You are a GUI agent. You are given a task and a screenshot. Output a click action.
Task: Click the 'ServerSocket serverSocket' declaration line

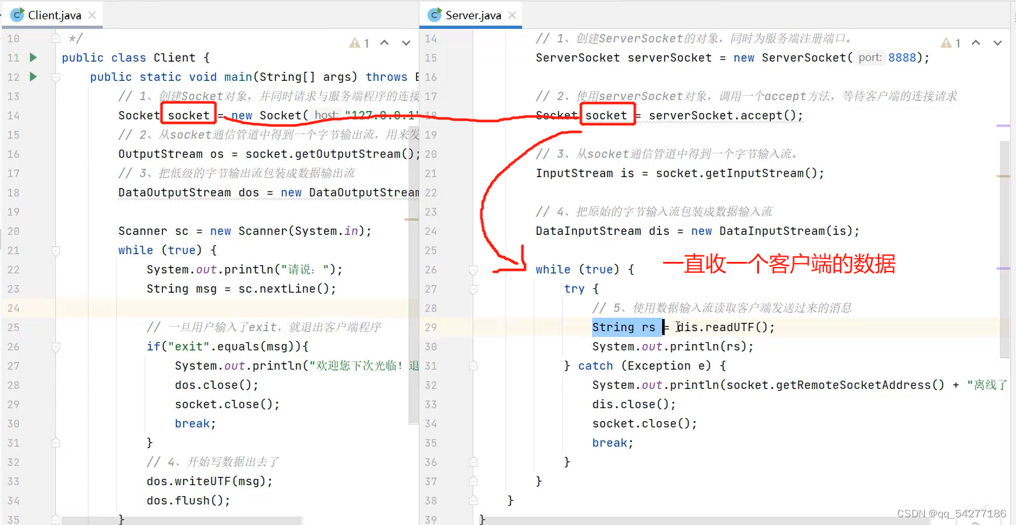click(x=733, y=58)
